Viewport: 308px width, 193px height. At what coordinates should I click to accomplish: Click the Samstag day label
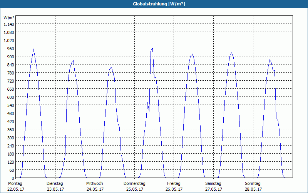(x=213, y=184)
